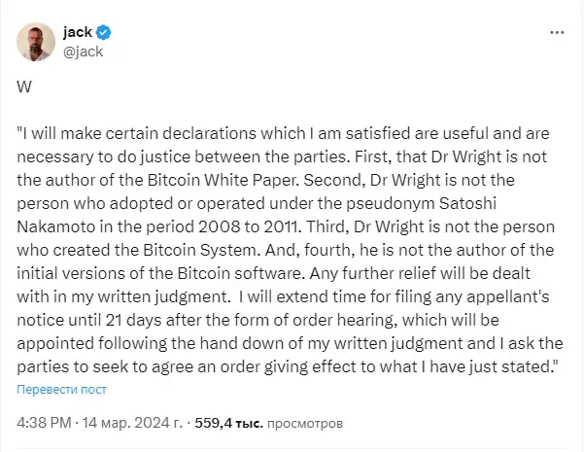
Task: Click the words Bitcoin software
Action: pyautogui.click(x=239, y=273)
